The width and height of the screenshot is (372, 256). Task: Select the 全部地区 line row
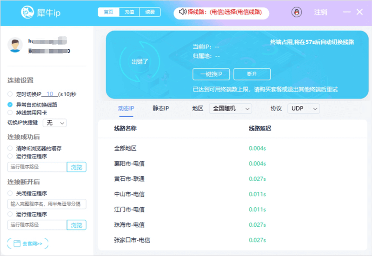(232, 148)
